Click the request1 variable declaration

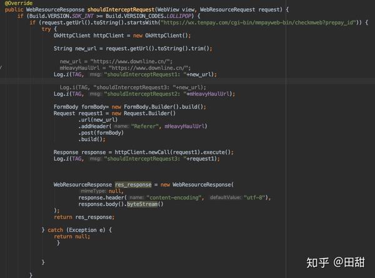(91, 113)
